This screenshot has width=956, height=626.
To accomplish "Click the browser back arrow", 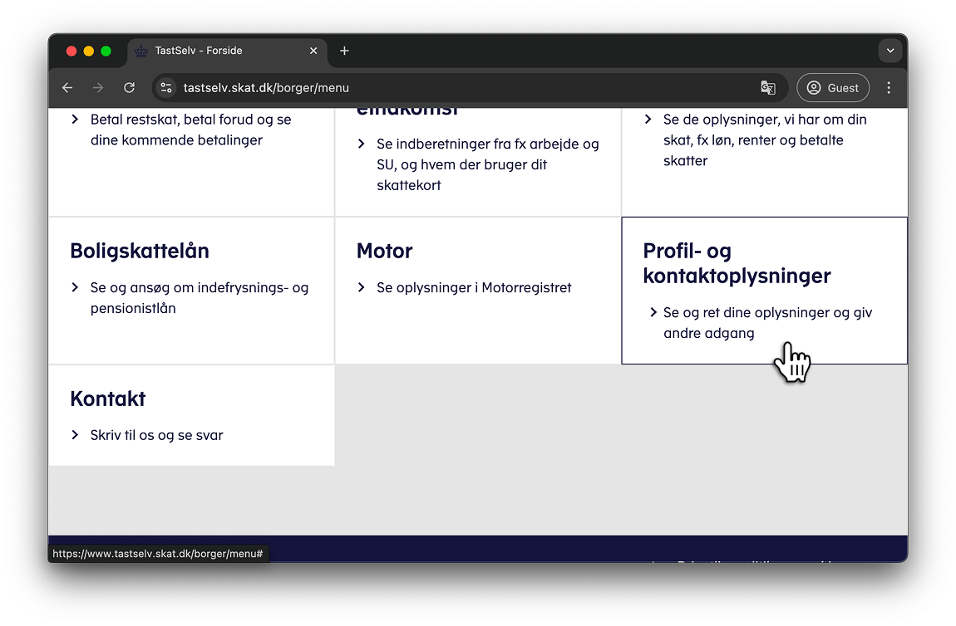I will pos(67,88).
